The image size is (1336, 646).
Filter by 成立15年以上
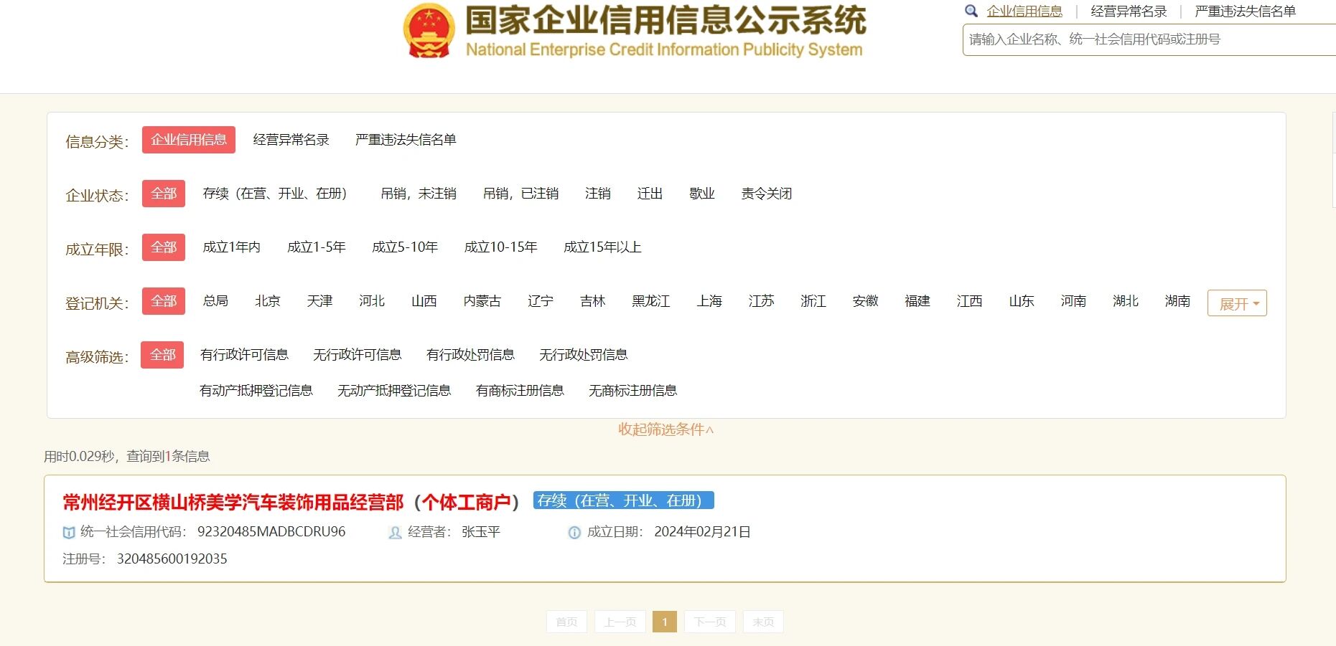(602, 247)
